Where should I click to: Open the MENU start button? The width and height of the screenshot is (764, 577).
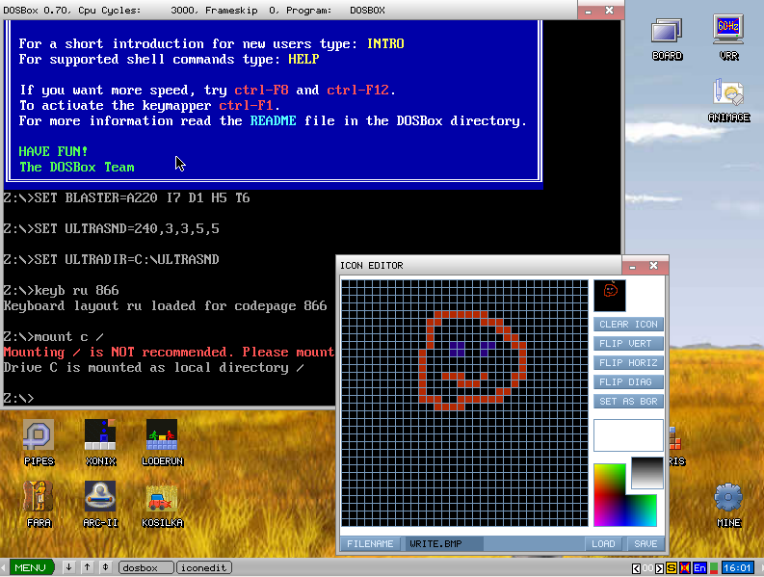coord(31,567)
